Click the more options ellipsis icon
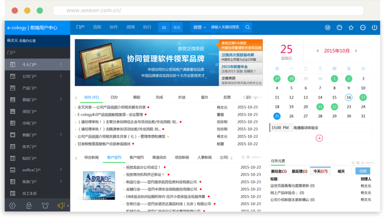The image size is (392, 222). coord(363,28)
